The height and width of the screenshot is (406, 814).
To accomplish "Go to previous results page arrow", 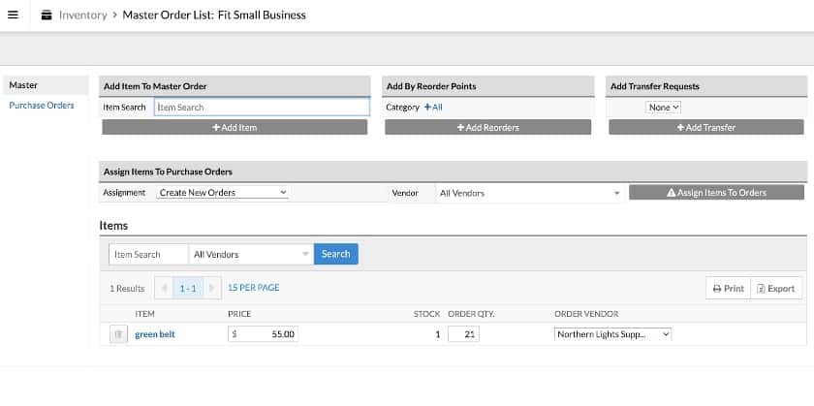I will (x=164, y=288).
